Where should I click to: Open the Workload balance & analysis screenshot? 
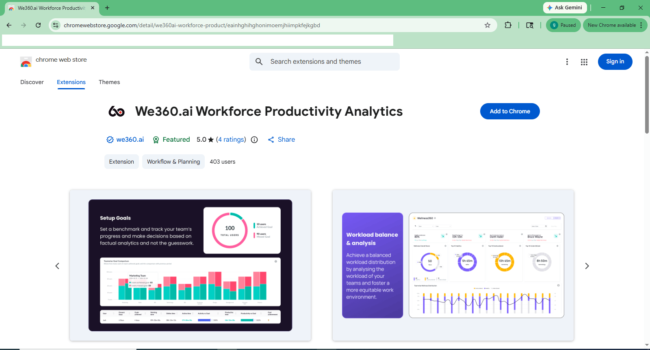pos(453,265)
